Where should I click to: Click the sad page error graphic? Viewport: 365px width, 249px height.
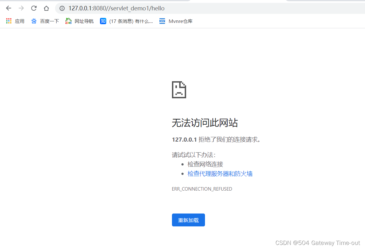tap(179, 90)
